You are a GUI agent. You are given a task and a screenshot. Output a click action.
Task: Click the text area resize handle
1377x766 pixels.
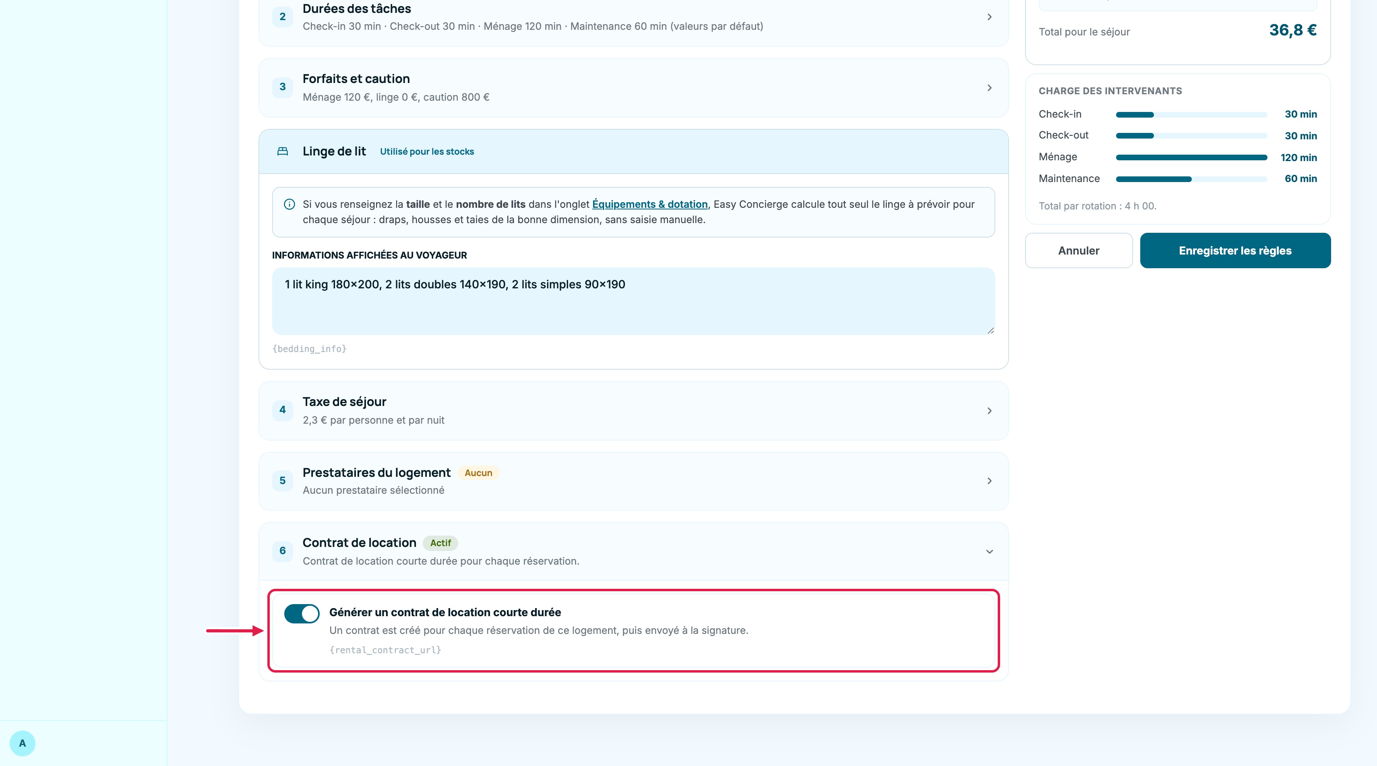990,331
